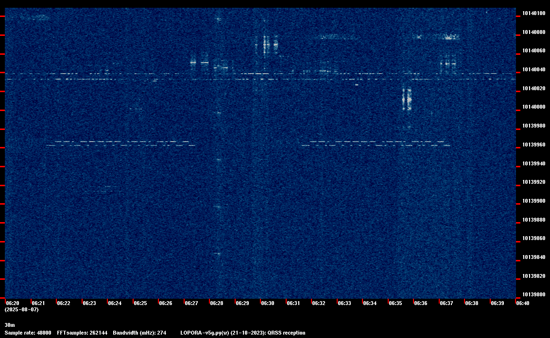Click the Sample rate: 48000 text
Screen dimensions: 550x338
28,333
